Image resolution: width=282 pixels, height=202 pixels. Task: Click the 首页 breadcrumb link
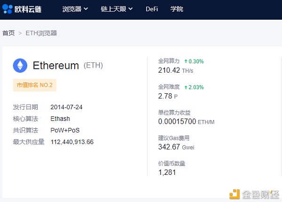8,33
